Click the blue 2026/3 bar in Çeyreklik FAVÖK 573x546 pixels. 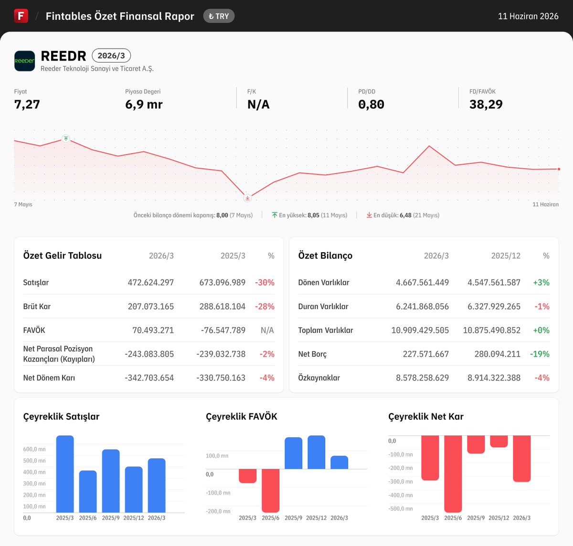339,462
